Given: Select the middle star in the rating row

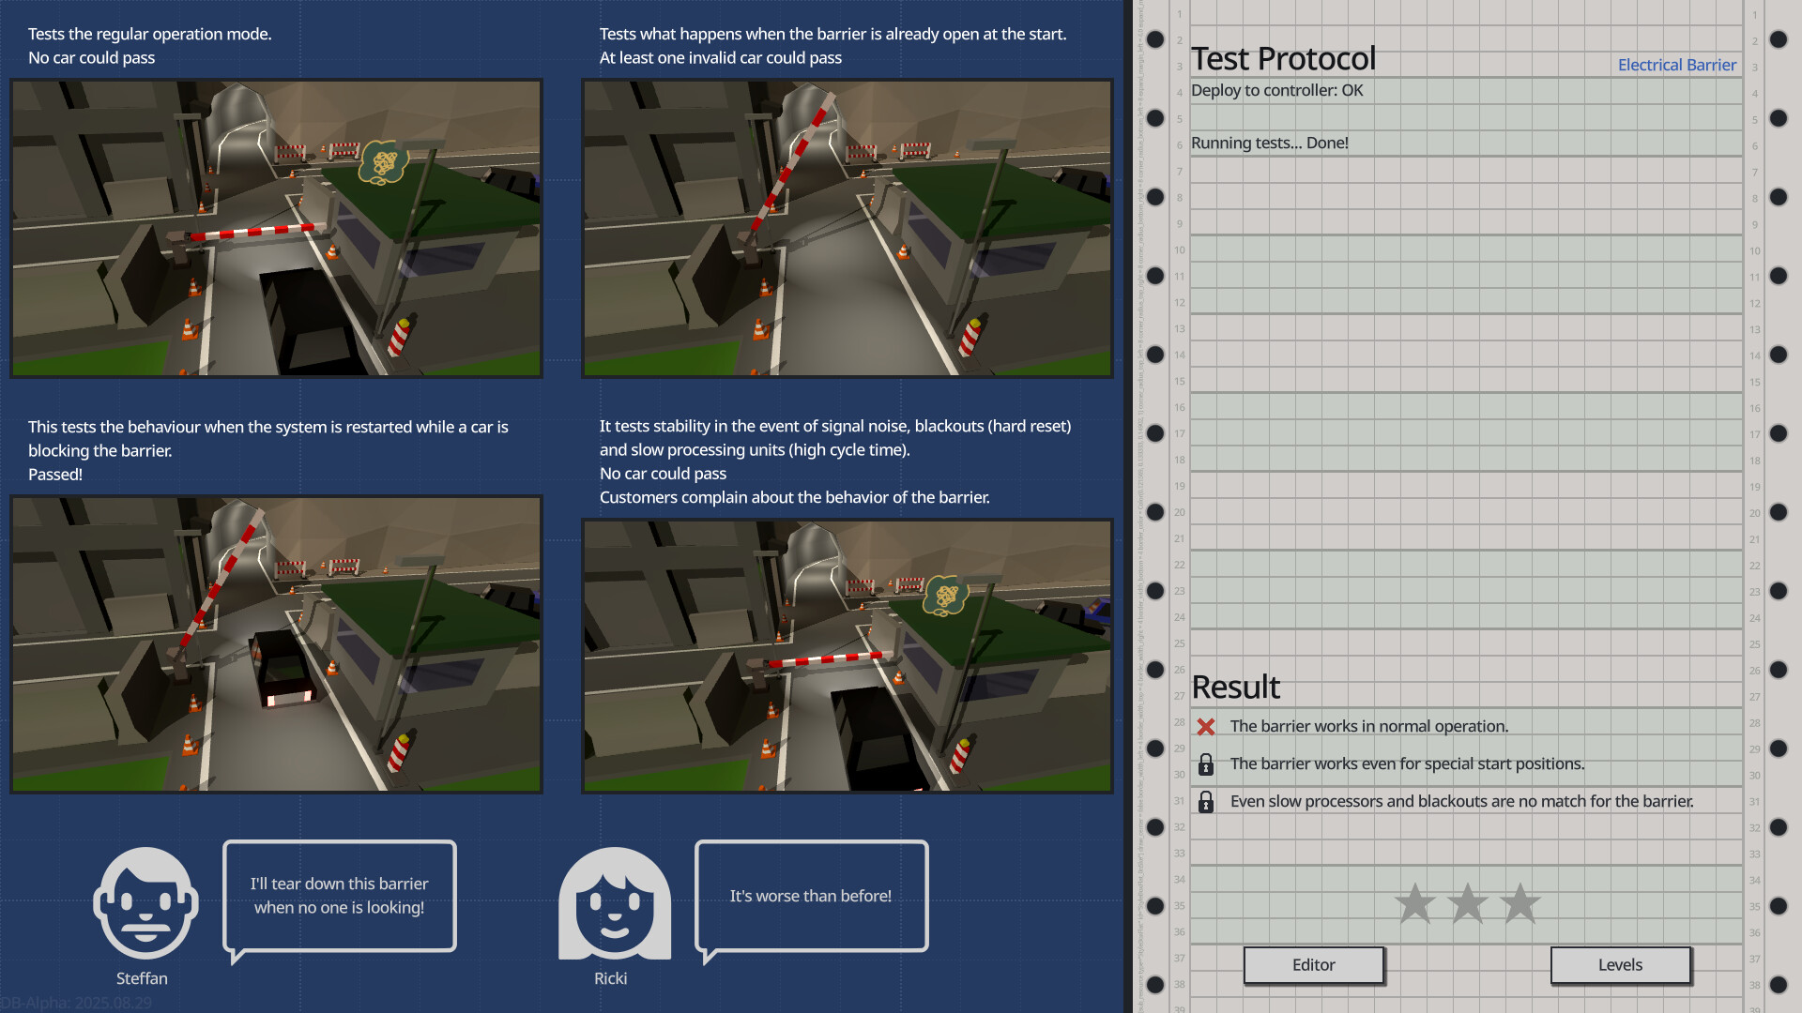Looking at the screenshot, I should [1466, 903].
